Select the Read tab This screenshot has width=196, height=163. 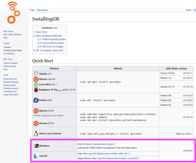[x=188, y=10]
